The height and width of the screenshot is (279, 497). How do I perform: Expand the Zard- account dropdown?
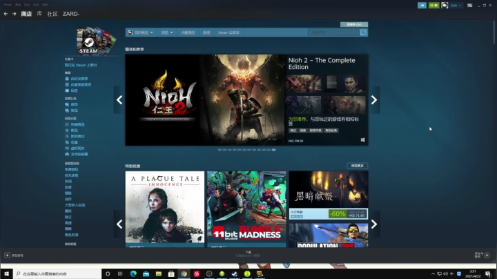456,6
